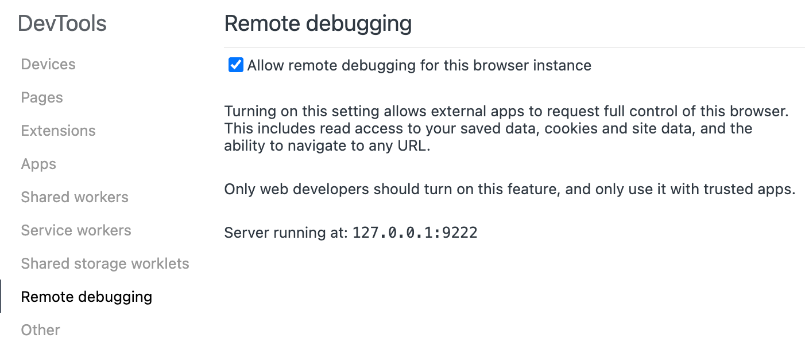Click the 'Only web developers' notice text
The image size is (805, 354).
pos(509,189)
